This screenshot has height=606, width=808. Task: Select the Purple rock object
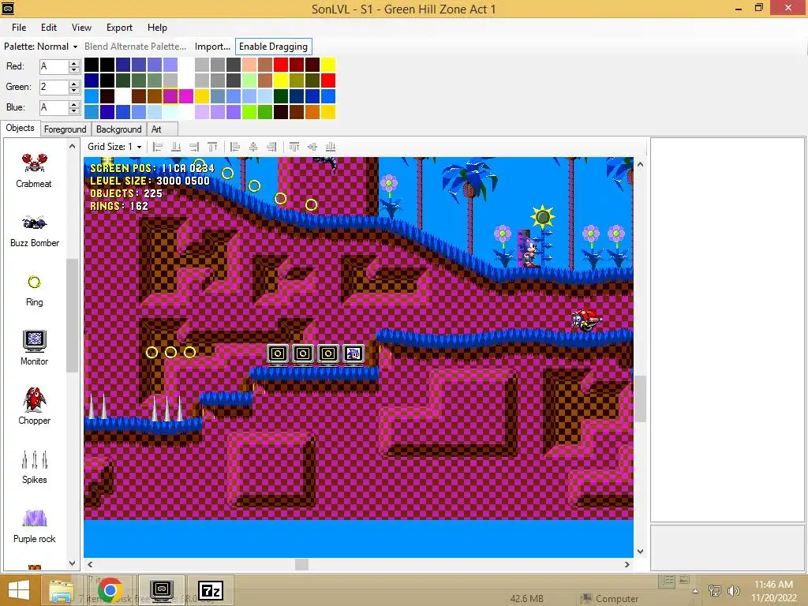tap(34, 526)
